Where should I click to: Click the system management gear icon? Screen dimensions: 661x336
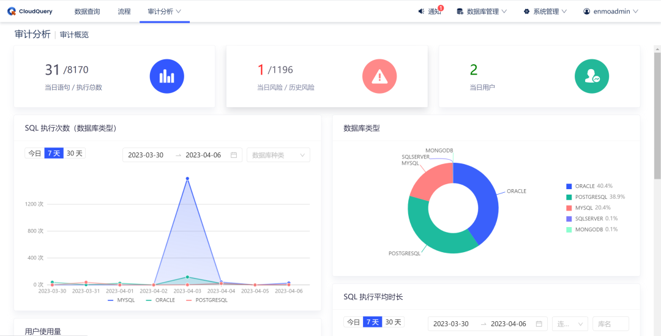coord(526,12)
